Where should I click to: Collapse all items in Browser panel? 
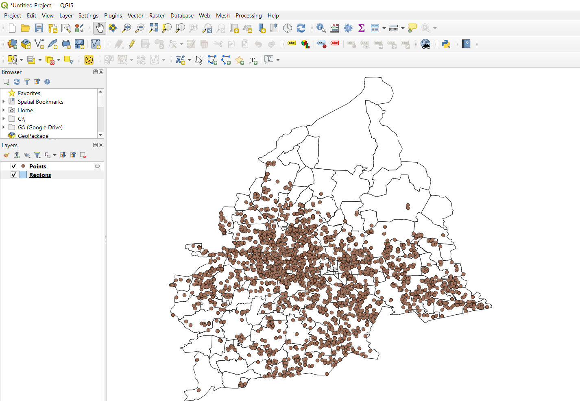(37, 82)
